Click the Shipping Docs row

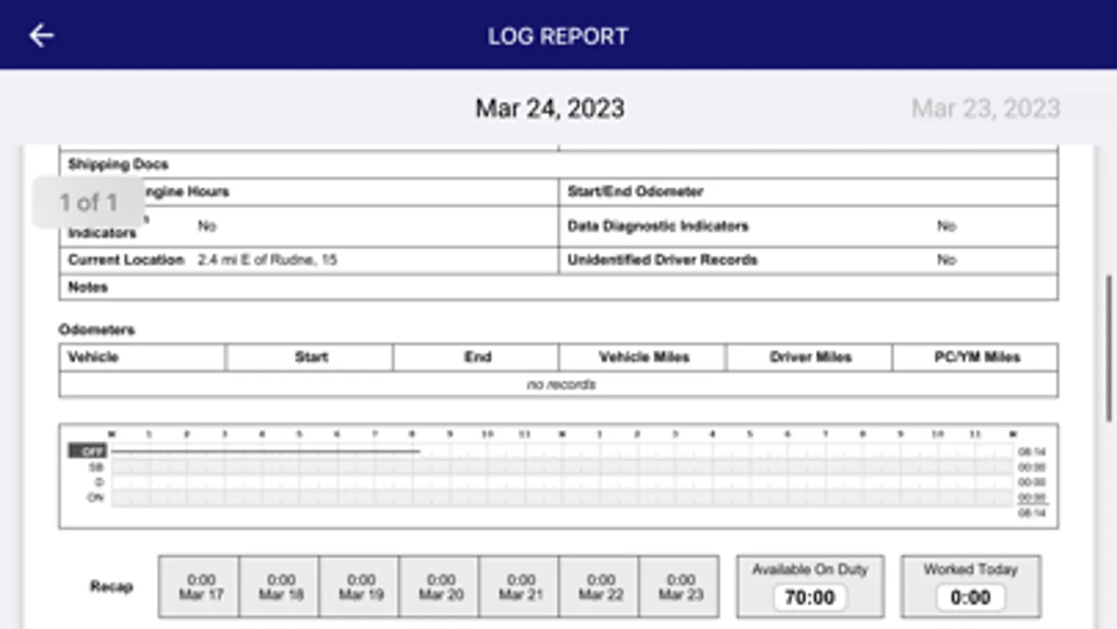(558, 164)
